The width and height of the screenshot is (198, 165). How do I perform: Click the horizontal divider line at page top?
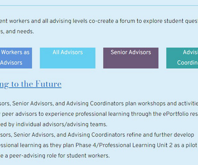[99, 6]
